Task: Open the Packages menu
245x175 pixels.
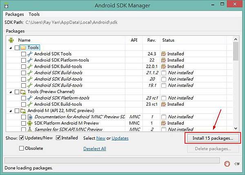Action: 15,14
